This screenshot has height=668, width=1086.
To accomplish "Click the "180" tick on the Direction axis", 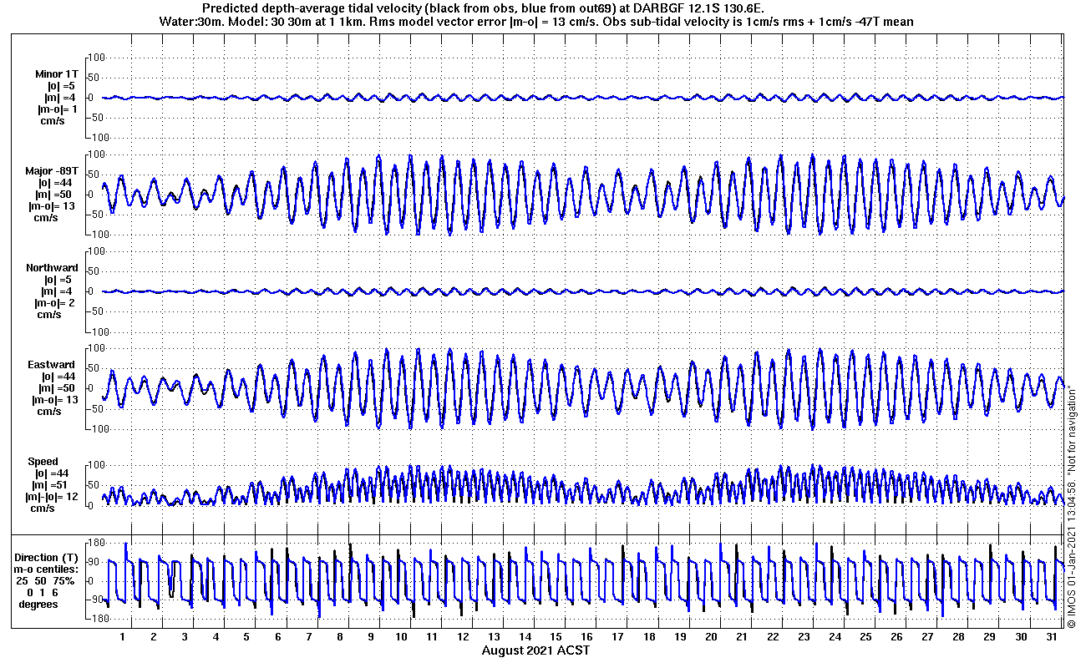I will pyautogui.click(x=94, y=544).
